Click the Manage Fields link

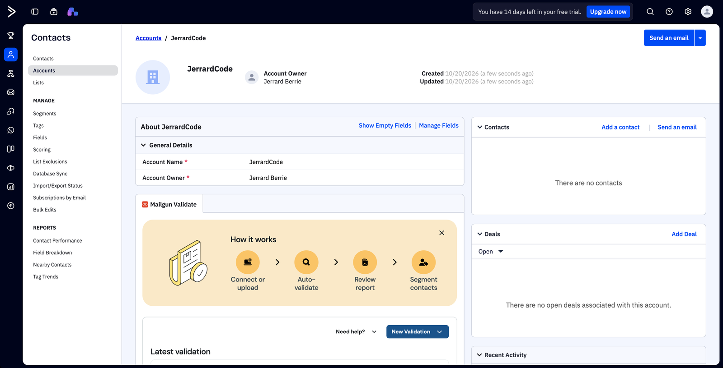click(439, 125)
